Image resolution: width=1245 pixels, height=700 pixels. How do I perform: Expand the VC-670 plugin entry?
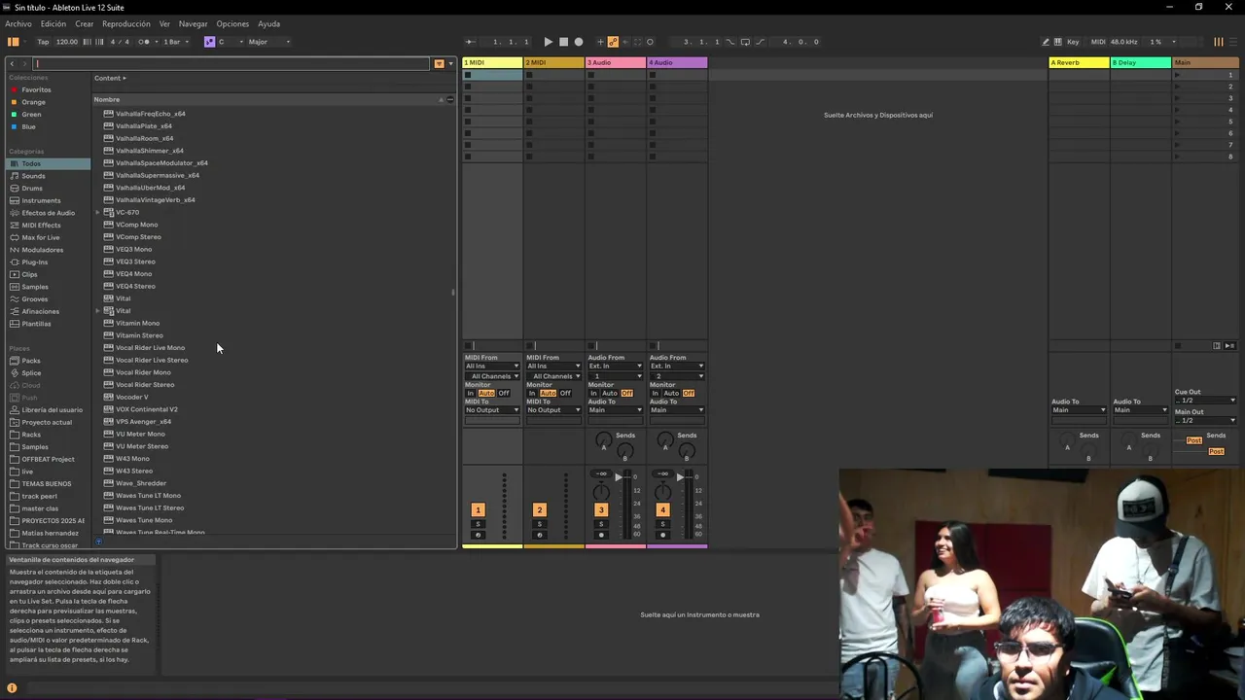[x=97, y=212]
